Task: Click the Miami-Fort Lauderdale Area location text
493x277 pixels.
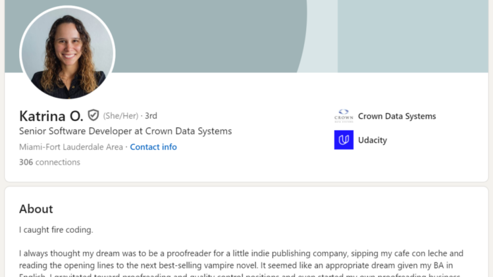Action: (71, 147)
